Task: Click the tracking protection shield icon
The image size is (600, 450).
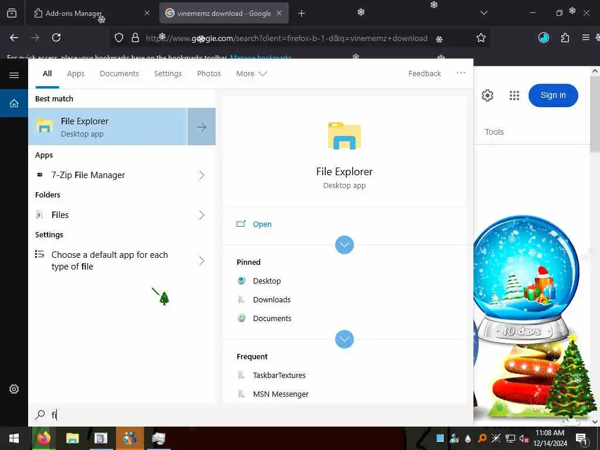Action: coord(119,37)
